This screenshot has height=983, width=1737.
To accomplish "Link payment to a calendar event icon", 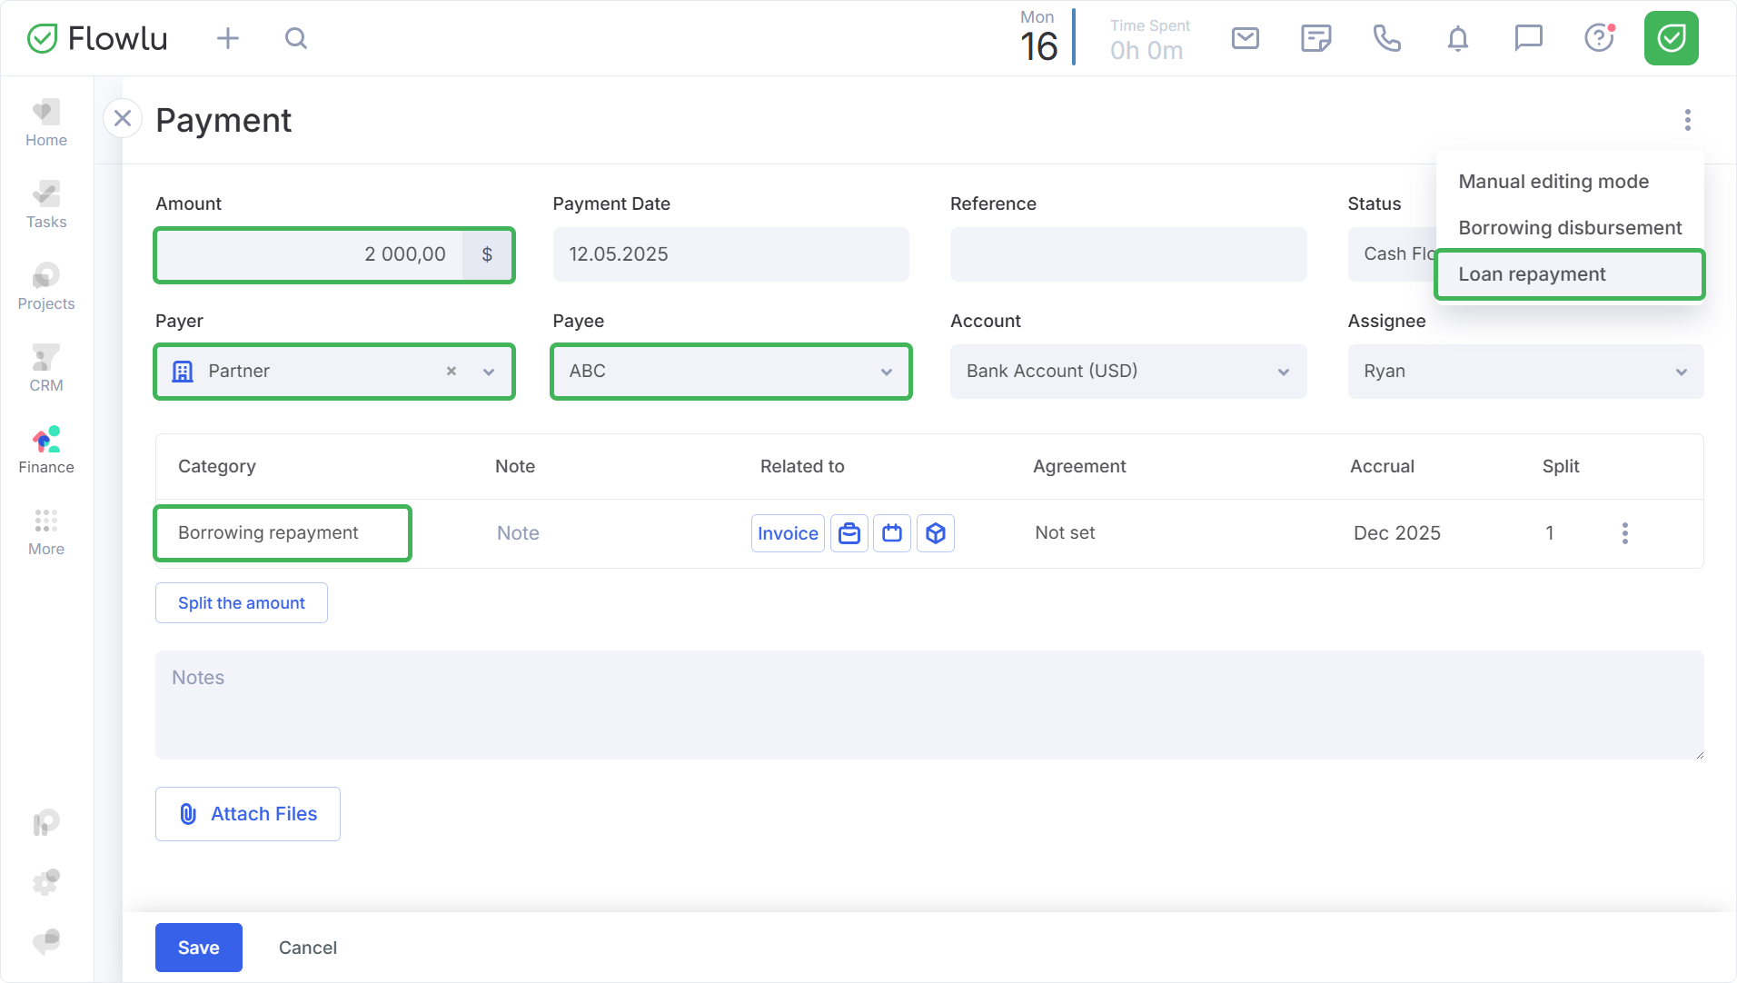I will coord(892,533).
